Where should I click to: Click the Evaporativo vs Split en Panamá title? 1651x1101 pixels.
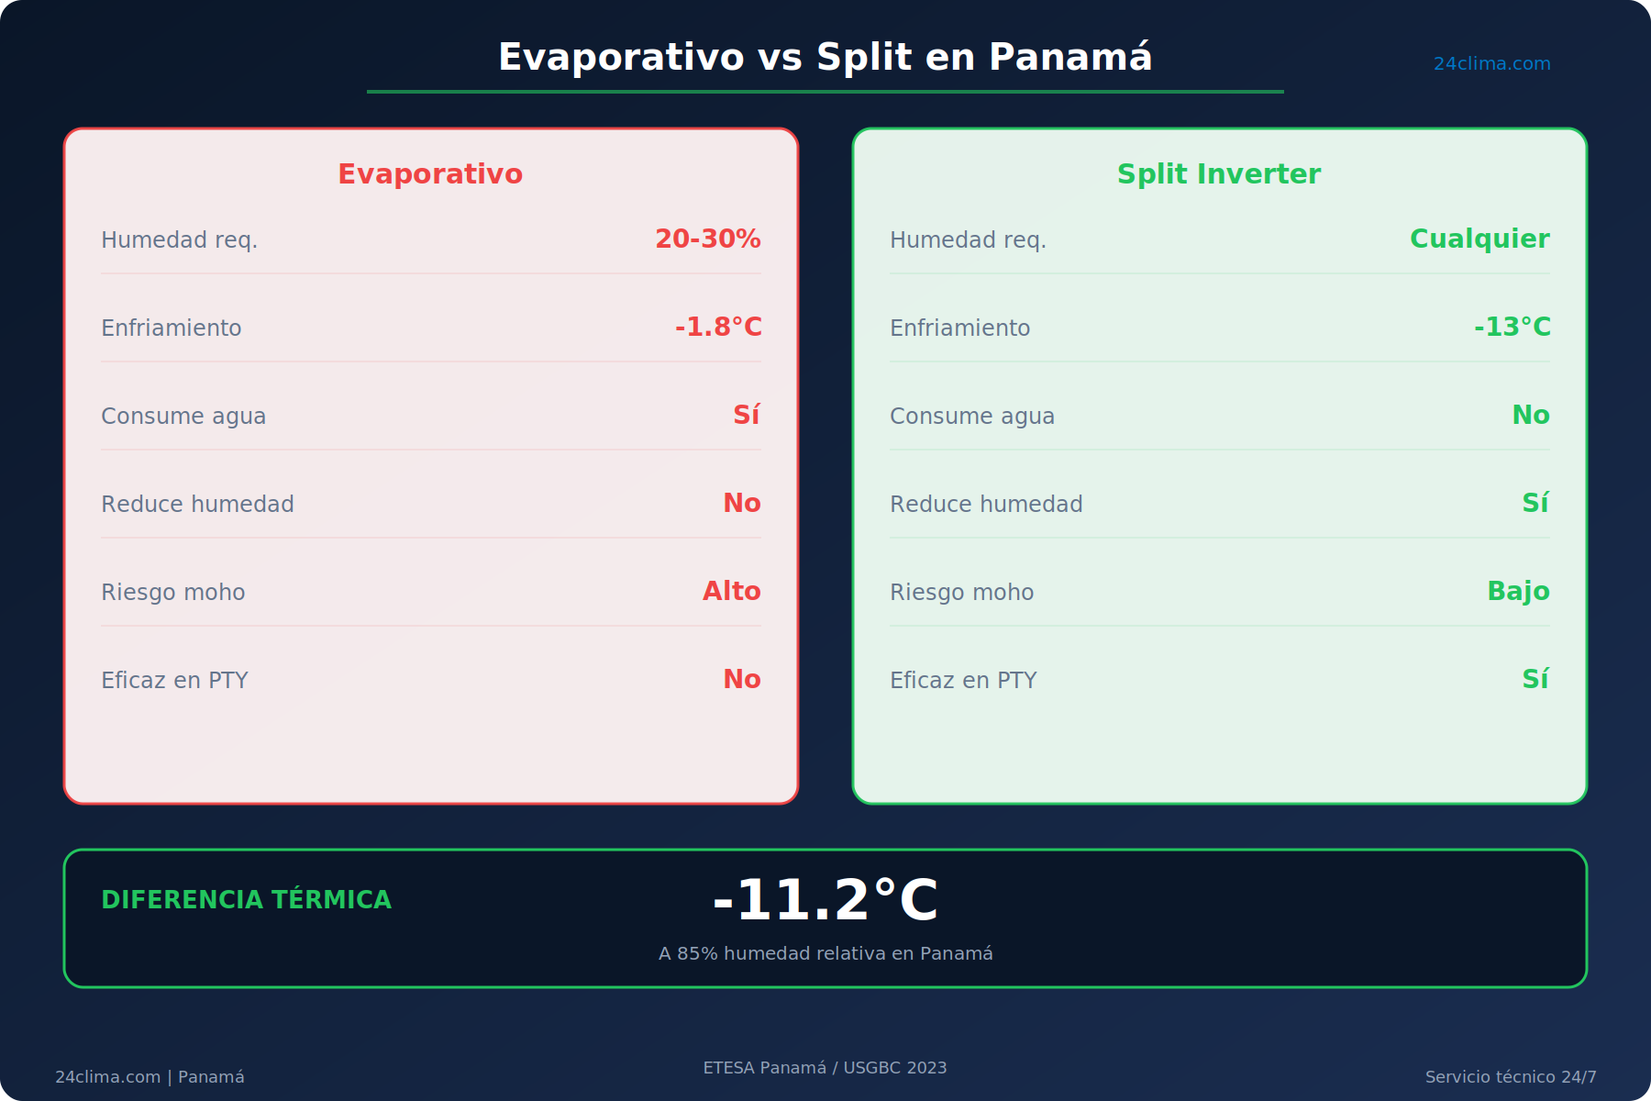[825, 57]
